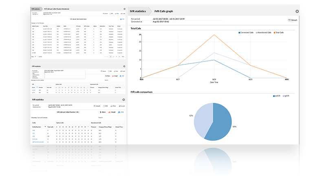Image resolution: width=326 pixels, height=177 pixels.
Task: E-mail the bottom IVR statistics report
Action: pyautogui.click(x=121, y=106)
